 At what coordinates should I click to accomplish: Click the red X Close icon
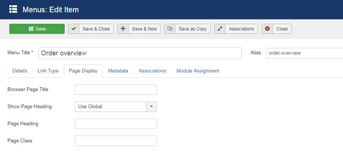click(x=267, y=29)
